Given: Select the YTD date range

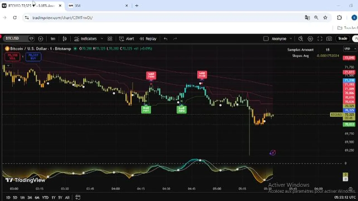Looking at the screenshot, I should 45,198.
